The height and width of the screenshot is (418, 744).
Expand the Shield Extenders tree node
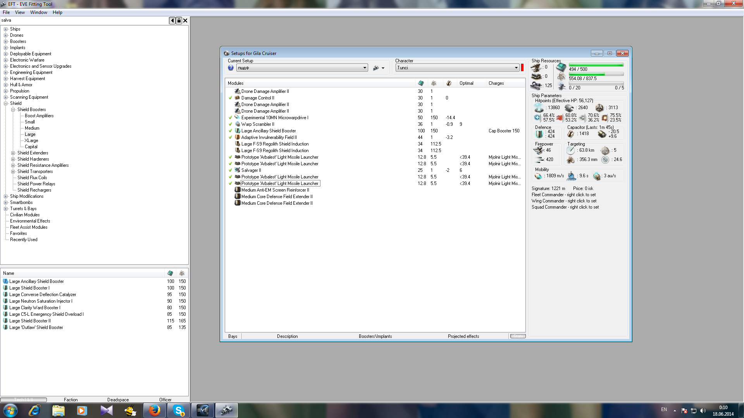(x=13, y=153)
